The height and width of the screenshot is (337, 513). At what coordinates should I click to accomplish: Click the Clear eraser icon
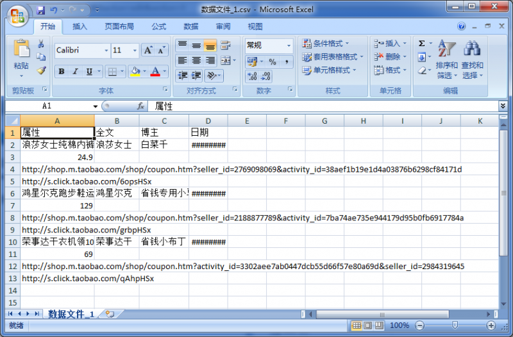[x=422, y=70]
